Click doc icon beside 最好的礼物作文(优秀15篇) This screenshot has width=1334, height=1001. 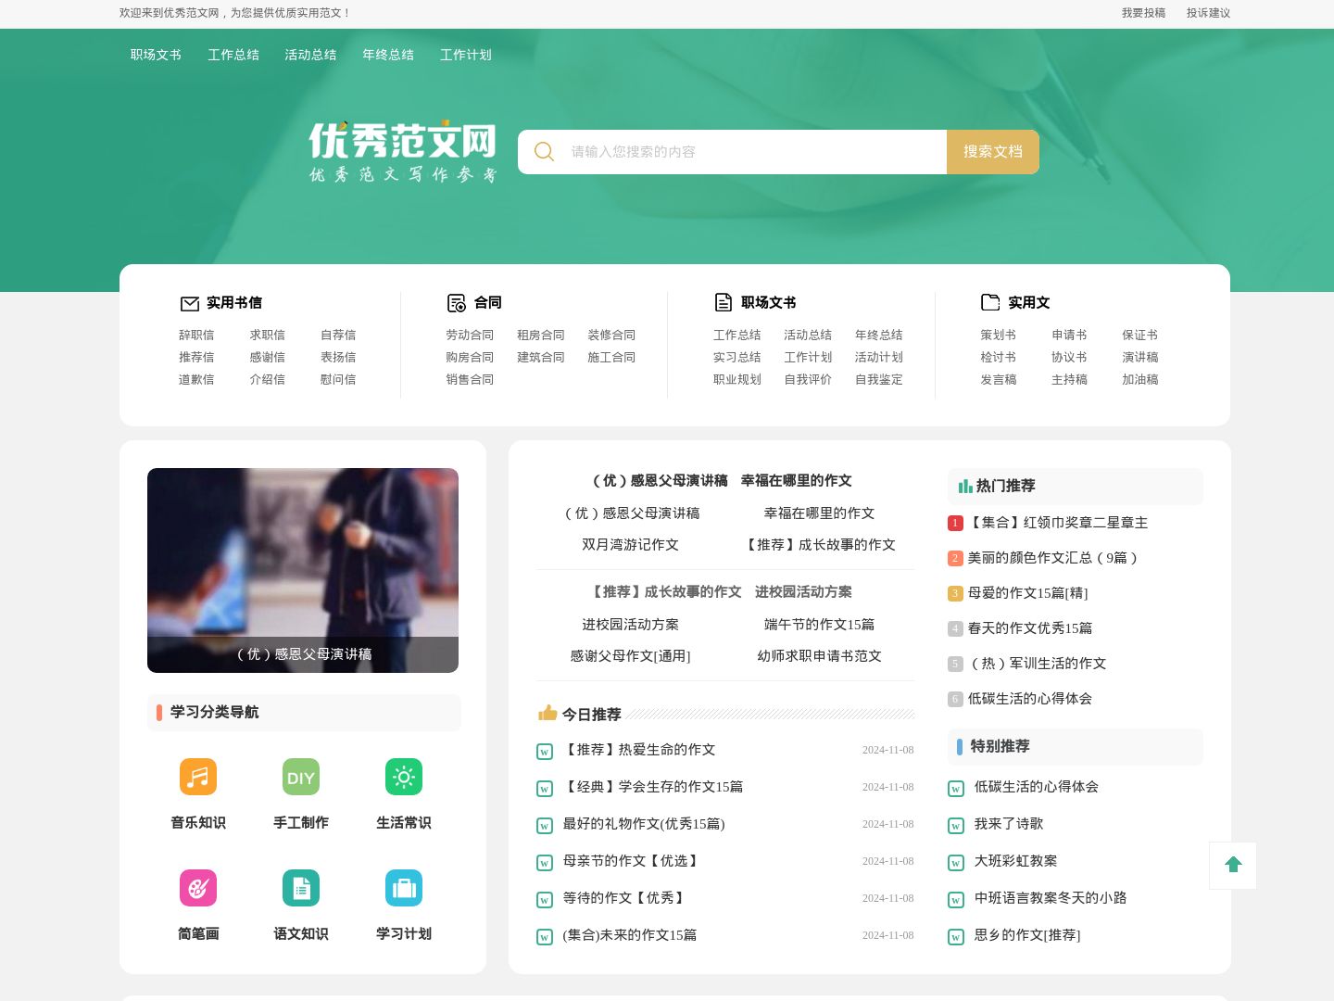545,825
